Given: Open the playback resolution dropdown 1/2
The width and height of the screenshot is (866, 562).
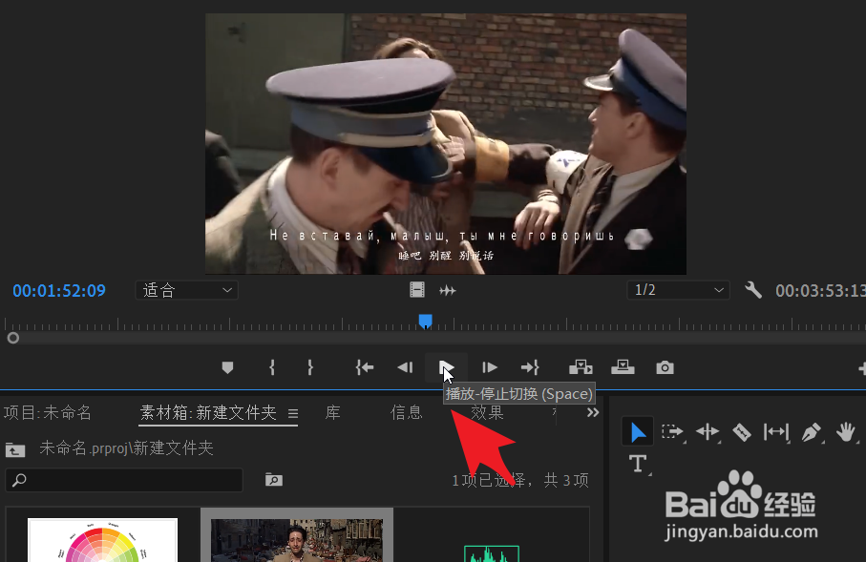Looking at the screenshot, I should 678,290.
